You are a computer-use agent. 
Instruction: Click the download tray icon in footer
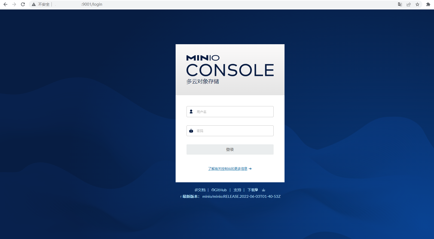point(264,190)
